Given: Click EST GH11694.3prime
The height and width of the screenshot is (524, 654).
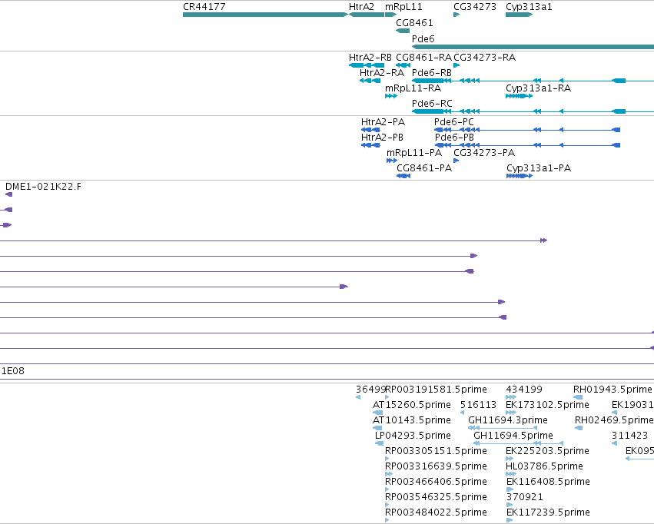Looking at the screenshot, I should pos(508,420).
